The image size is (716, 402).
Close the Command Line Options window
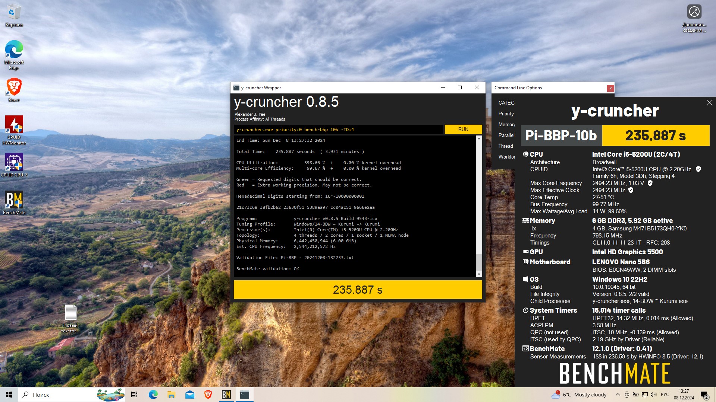pos(610,88)
